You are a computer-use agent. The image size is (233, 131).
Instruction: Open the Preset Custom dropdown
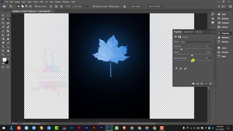[196, 42]
